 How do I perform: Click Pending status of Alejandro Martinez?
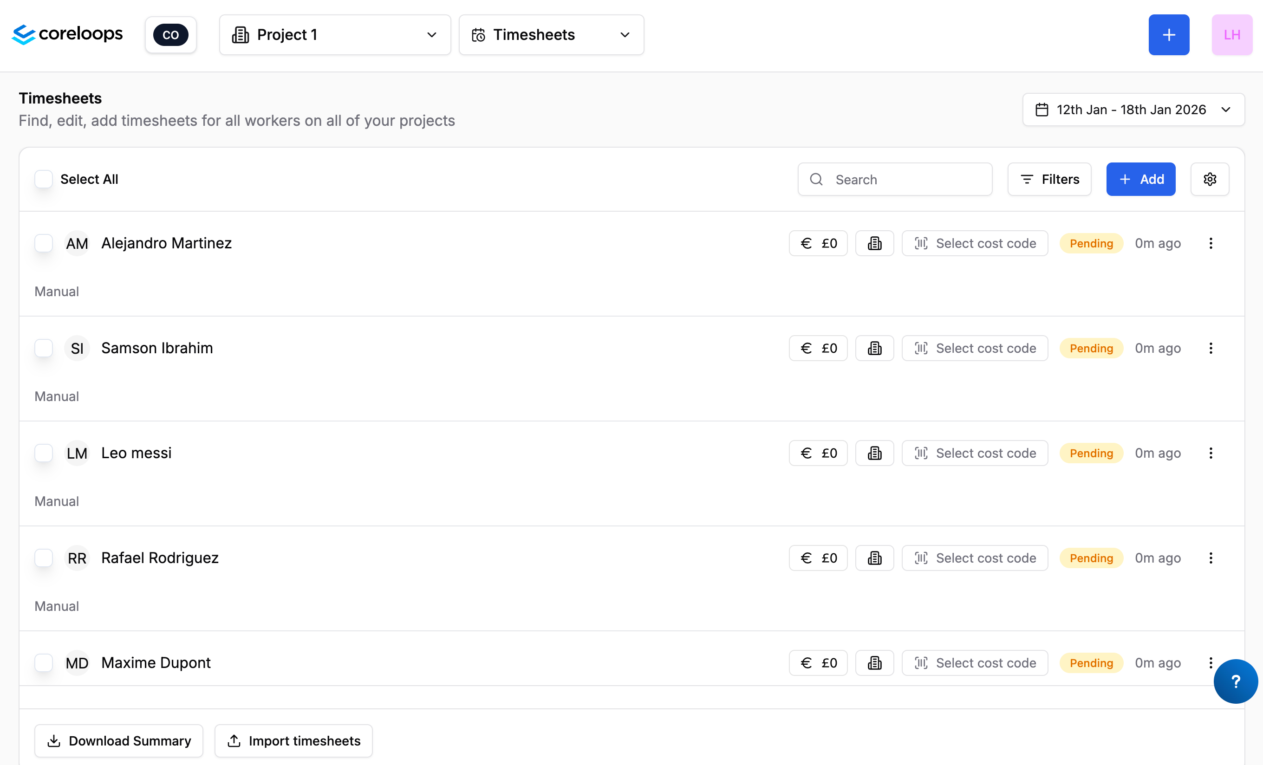click(x=1091, y=243)
